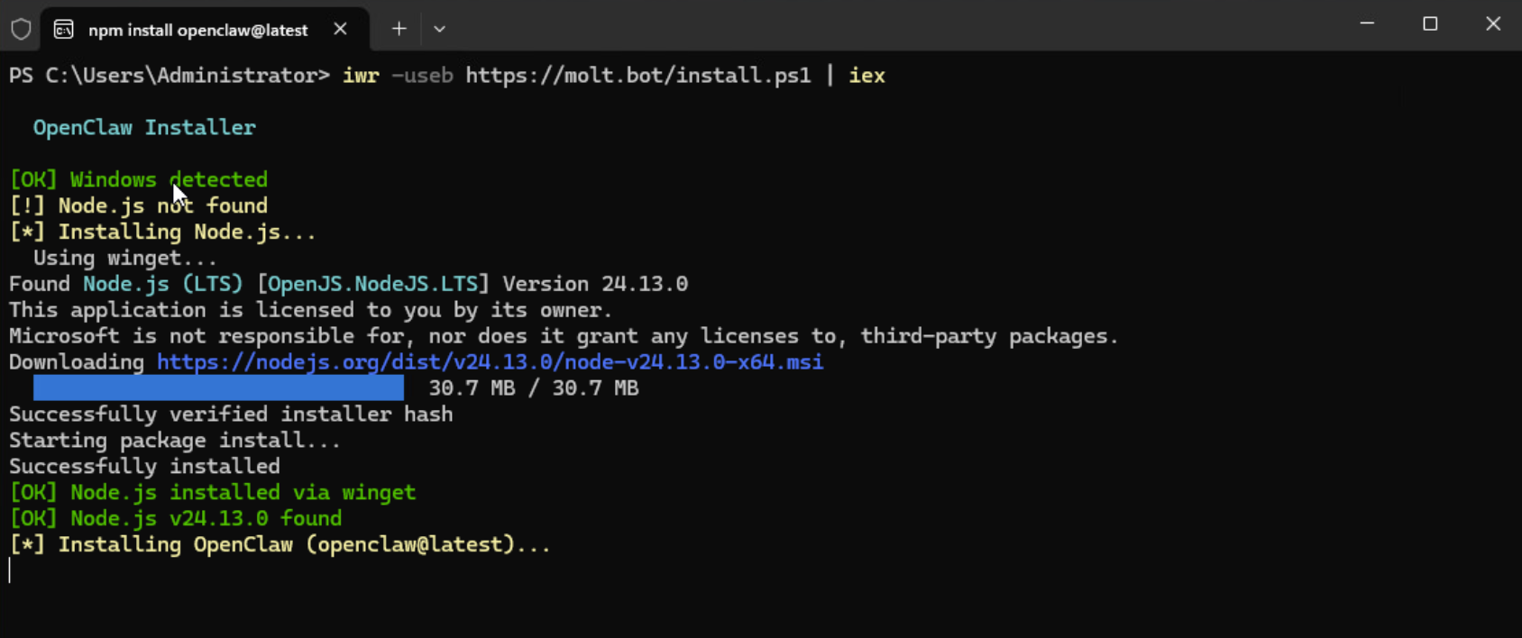Open a new terminal tab with plus button
The height and width of the screenshot is (638, 1522).
[399, 29]
